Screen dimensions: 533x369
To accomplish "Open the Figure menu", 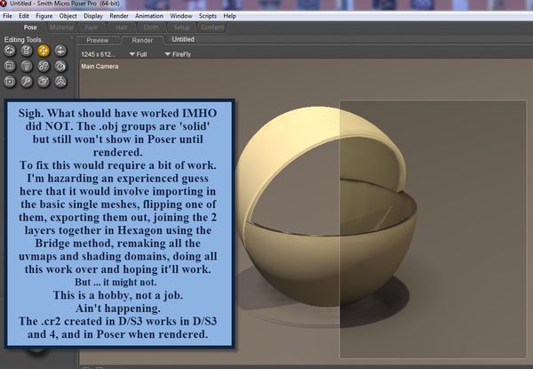I will 44,16.
